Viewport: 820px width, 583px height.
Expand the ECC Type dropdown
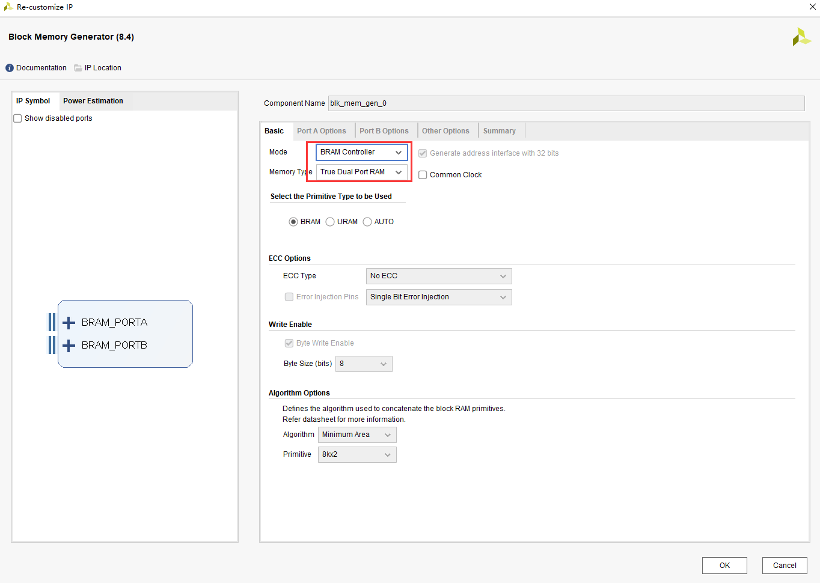click(439, 276)
